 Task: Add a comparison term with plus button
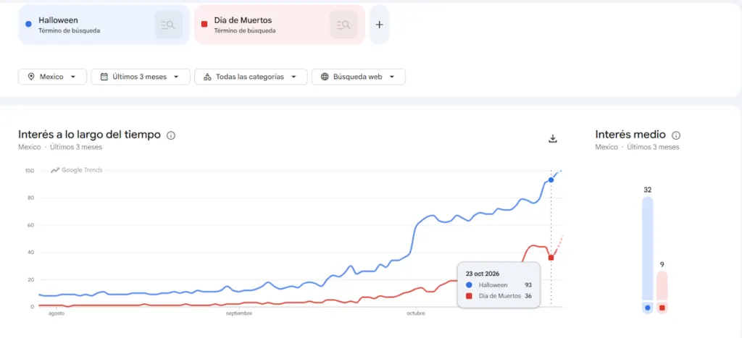click(x=379, y=25)
